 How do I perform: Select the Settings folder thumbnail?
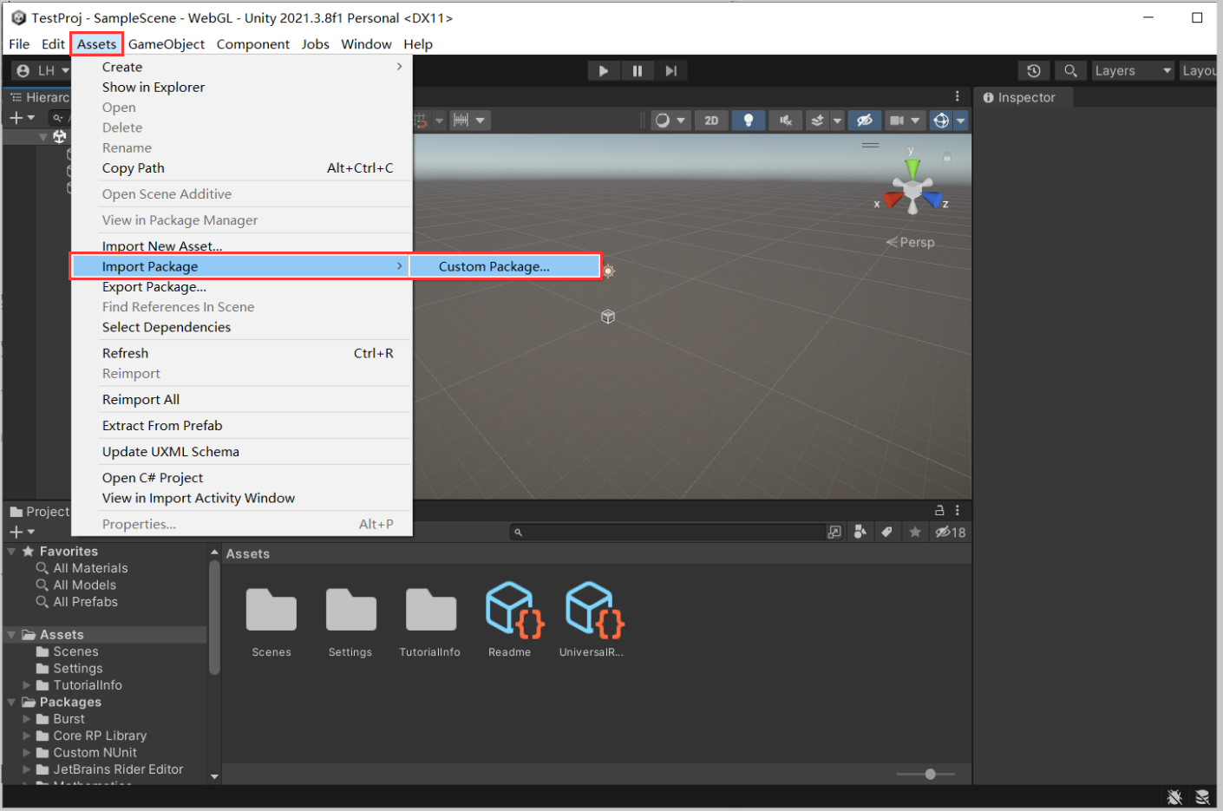pyautogui.click(x=350, y=610)
